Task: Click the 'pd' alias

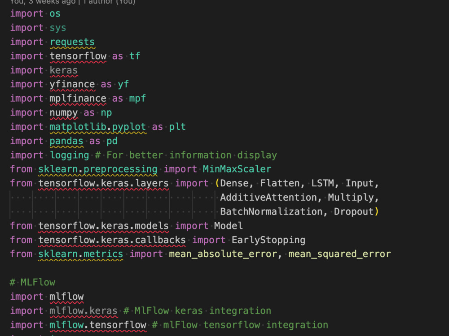Action: [112, 141]
